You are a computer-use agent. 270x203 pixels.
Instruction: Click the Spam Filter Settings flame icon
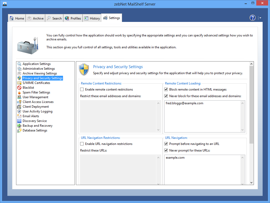point(19,92)
